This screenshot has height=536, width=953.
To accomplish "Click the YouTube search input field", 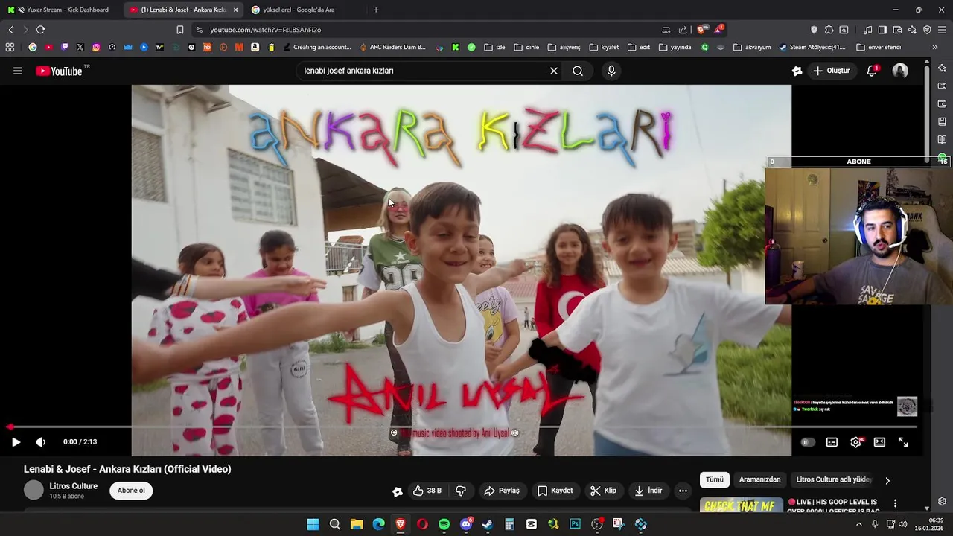I will pyautogui.click(x=421, y=71).
